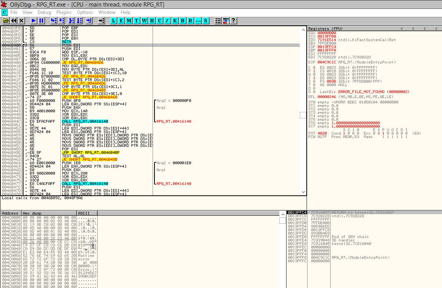Click disassembly scrollbar down arrow
Screen dimensions: 442x288
coord(303,192)
